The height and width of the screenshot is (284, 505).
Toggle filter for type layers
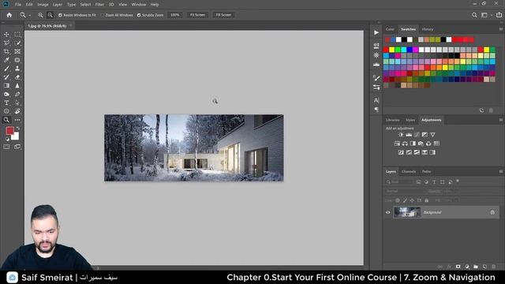[x=434, y=182]
